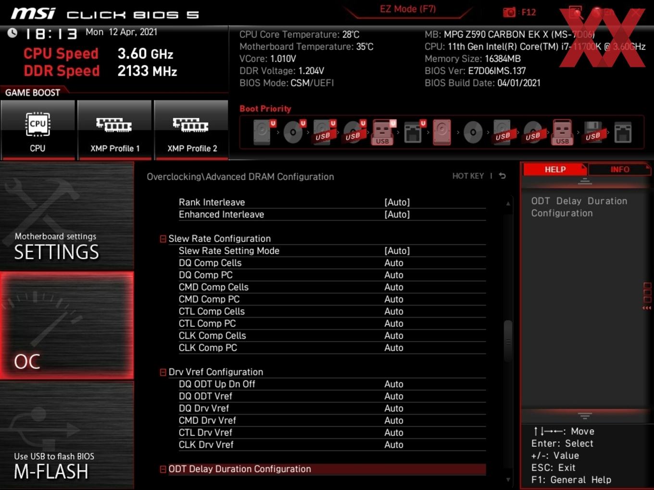The width and height of the screenshot is (654, 490).
Task: Select the UEFI USB CD/DVD boot icon
Action: pyautogui.click(x=354, y=132)
